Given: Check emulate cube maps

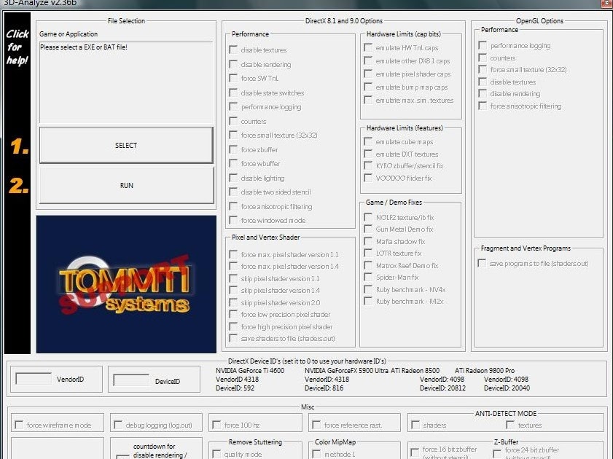Looking at the screenshot, I should pos(368,141).
